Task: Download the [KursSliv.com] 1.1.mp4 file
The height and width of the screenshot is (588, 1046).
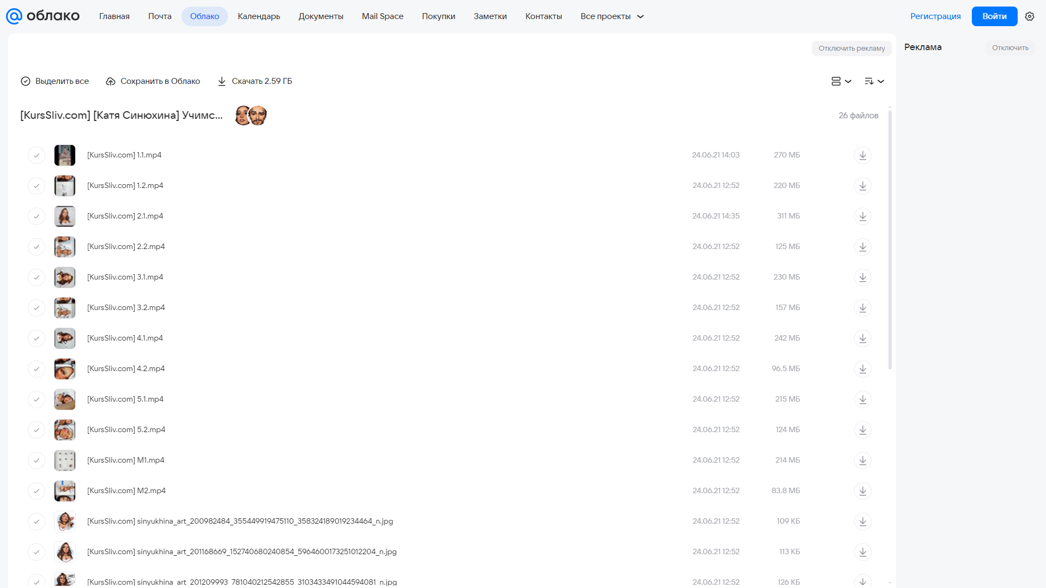Action: click(x=862, y=155)
